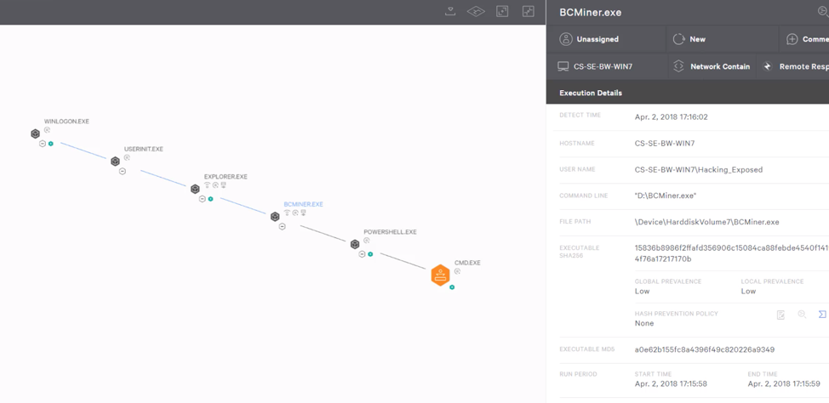This screenshot has height=403, width=829.
Task: Collapse the USERINIT.EXE tree branch
Action: point(123,171)
